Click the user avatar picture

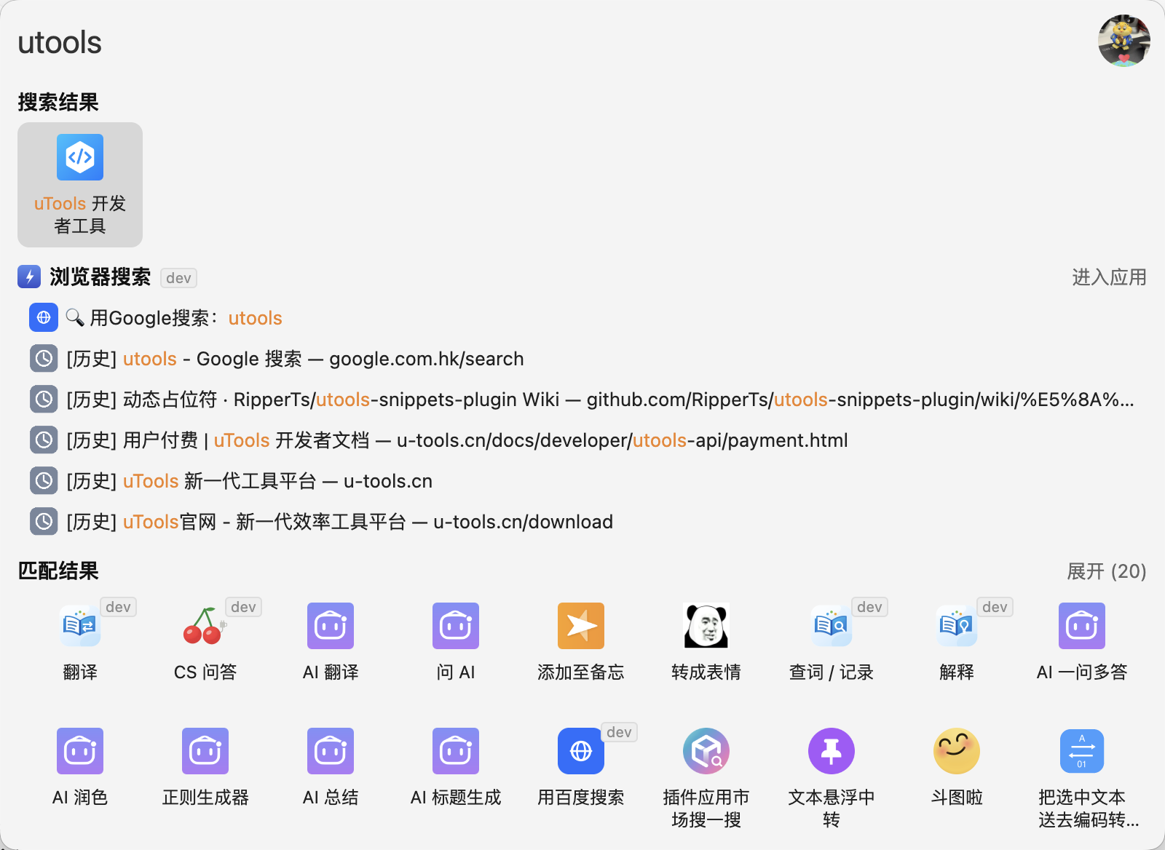pos(1124,41)
